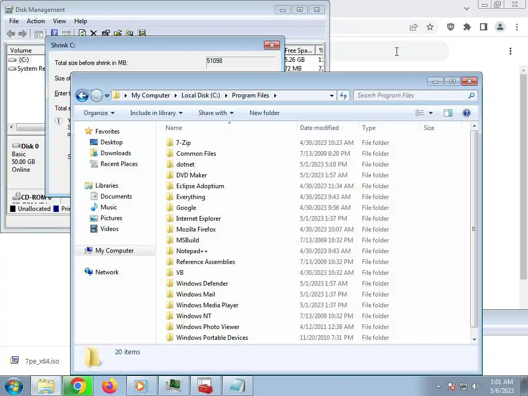Click the Explorer file list vertical scrollbar thumb
Viewport: 528px width, 396px height.
474,229
